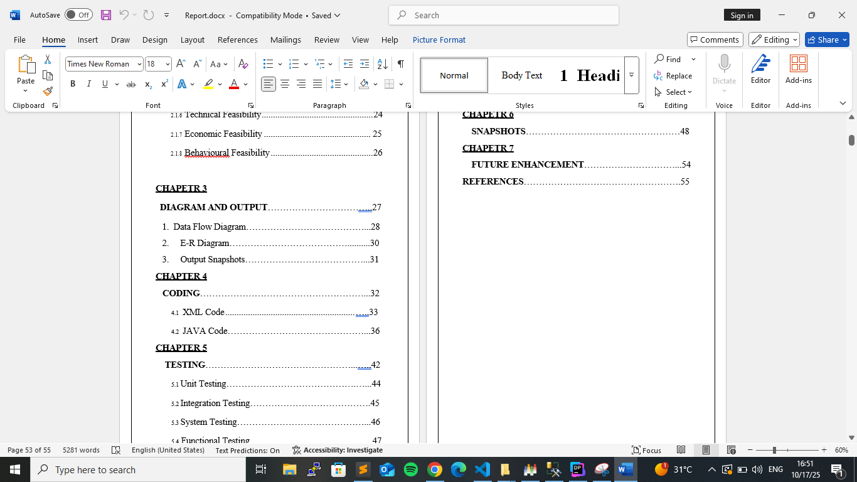This screenshot has width=857, height=482.
Task: Click the Save icon in title bar
Action: (106, 15)
